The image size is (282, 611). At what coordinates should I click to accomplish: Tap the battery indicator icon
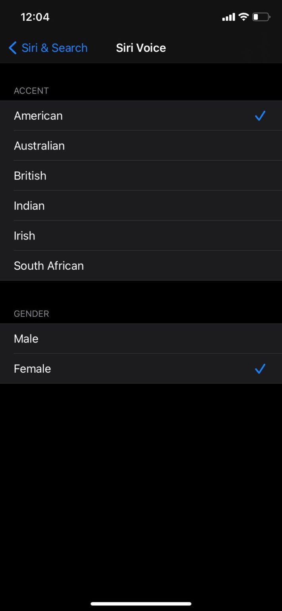(x=261, y=17)
